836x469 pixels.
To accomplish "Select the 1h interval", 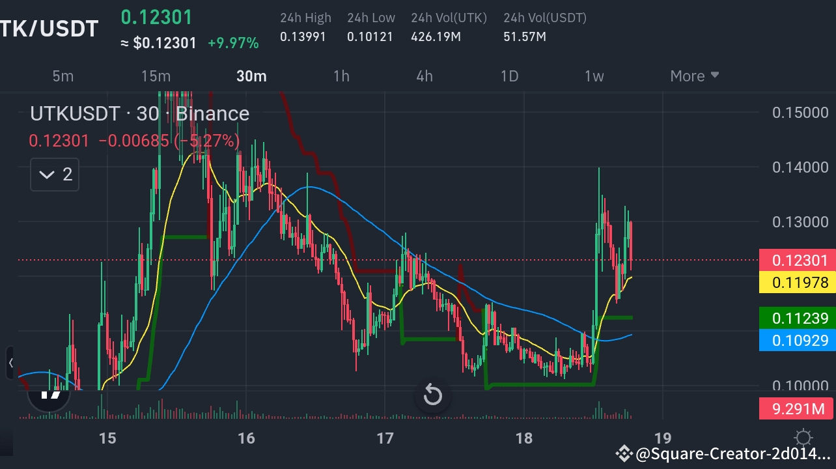I will [x=341, y=76].
